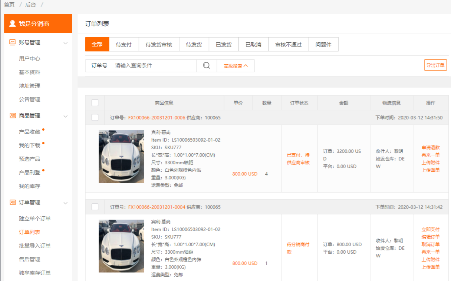
Task: Click car thumbnail of order ending 0004
Action: [x=121, y=246]
